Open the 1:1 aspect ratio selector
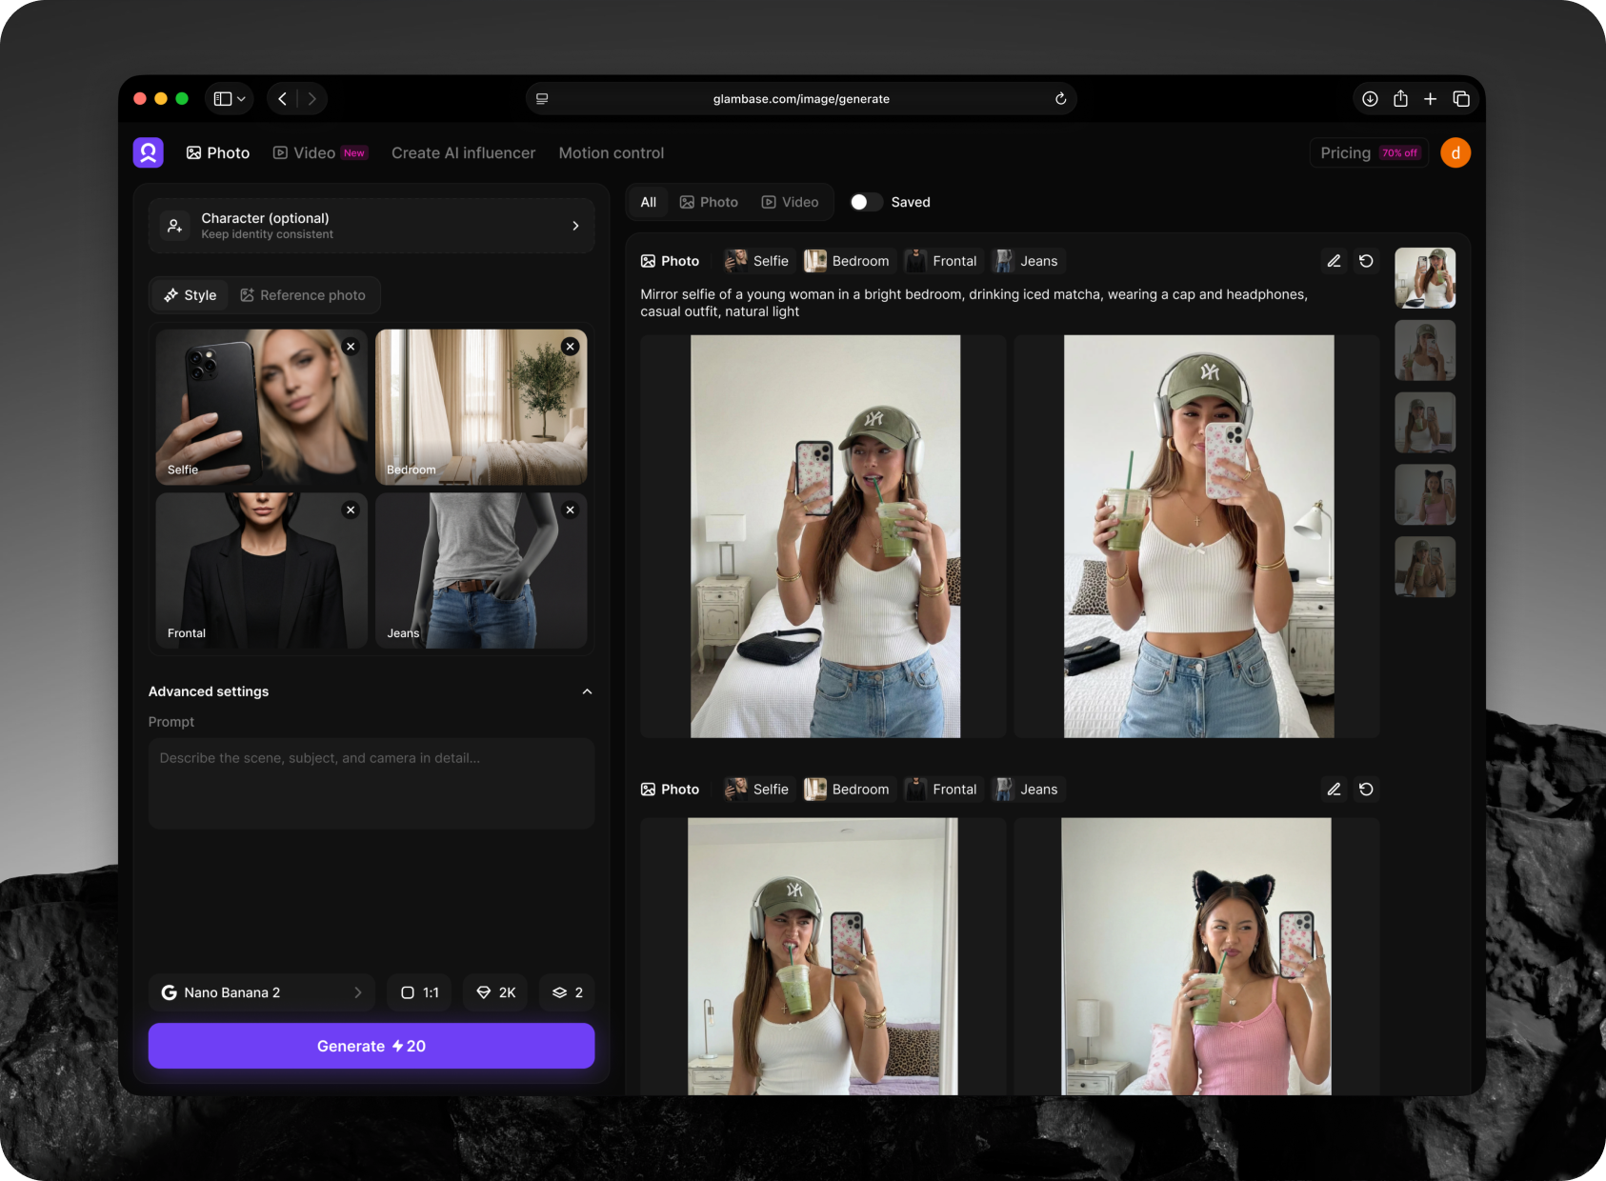This screenshot has height=1181, width=1606. coord(420,992)
